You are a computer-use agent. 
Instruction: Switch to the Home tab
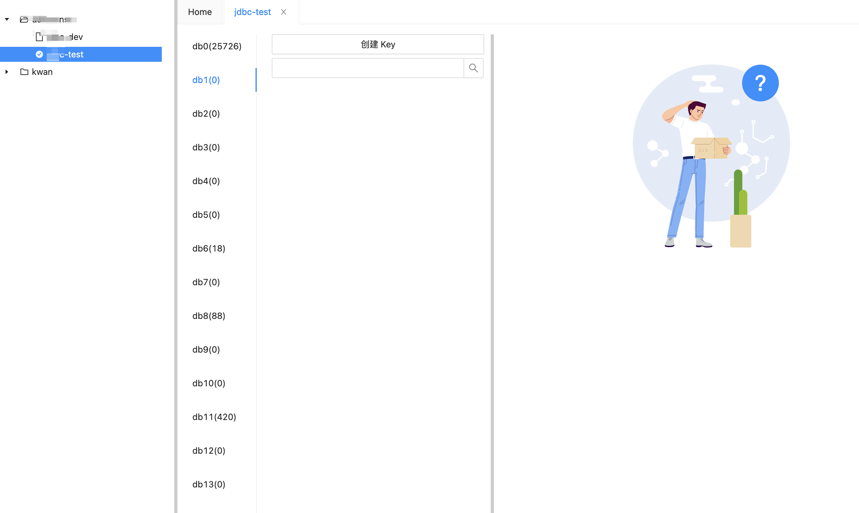click(x=200, y=12)
